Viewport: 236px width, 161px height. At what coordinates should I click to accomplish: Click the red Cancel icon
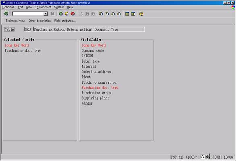73,14
